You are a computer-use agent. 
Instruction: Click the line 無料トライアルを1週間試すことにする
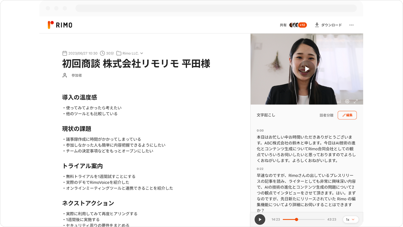pyautogui.click(x=99, y=177)
